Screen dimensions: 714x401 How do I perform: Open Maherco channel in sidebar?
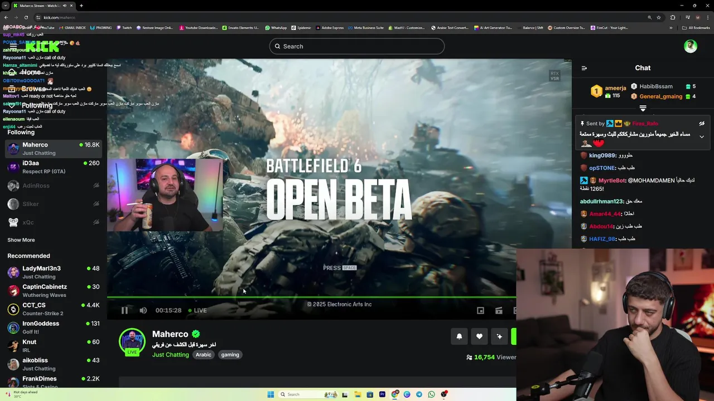[x=54, y=149]
